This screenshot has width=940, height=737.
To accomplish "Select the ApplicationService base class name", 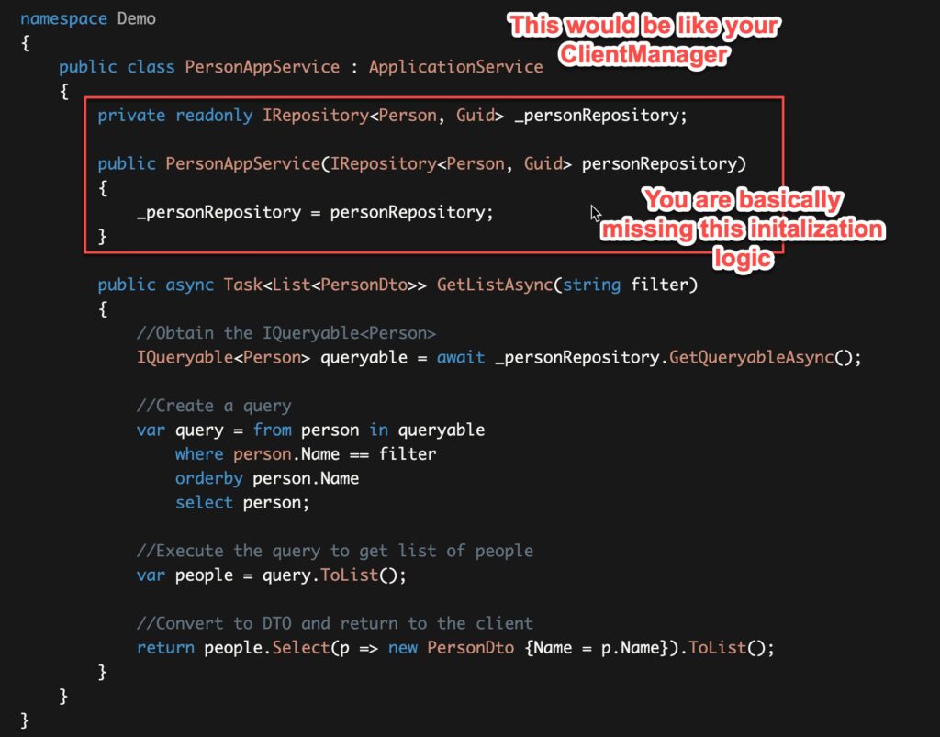I will coord(455,67).
